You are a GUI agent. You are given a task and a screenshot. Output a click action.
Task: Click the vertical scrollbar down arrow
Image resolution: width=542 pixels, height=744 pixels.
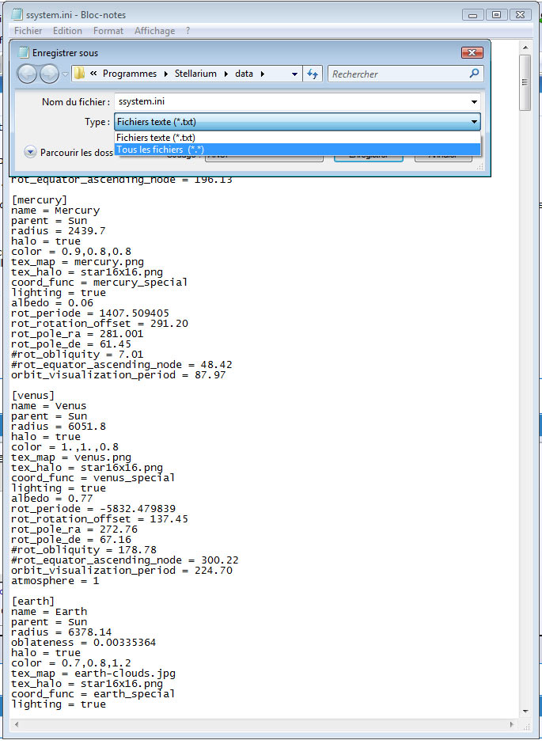click(x=525, y=711)
